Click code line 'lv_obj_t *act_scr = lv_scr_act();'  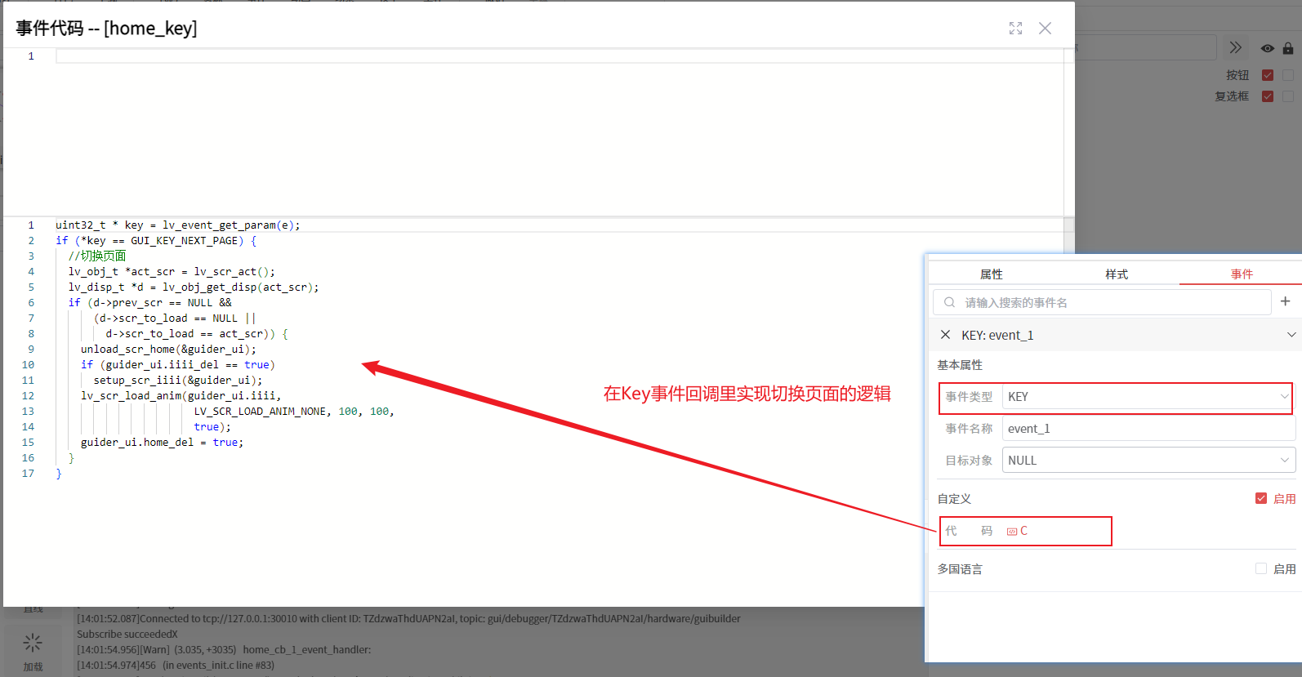coord(172,272)
